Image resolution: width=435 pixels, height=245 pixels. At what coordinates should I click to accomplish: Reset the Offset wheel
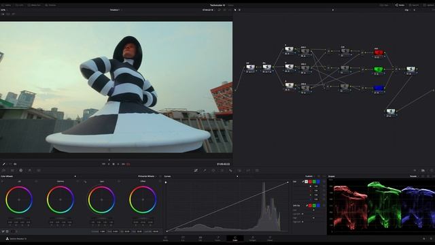point(160,182)
